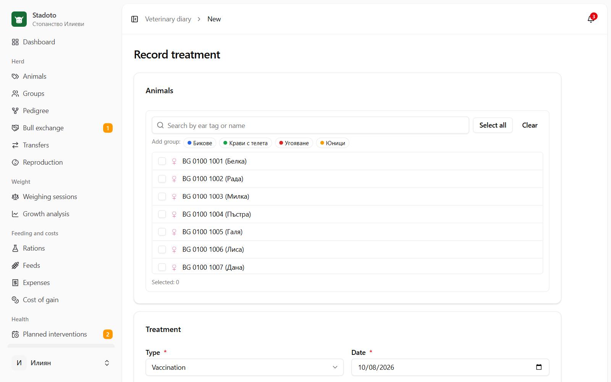Go to Veterinary diary breadcrumb
Screen dimensions: 611x382
point(168,19)
